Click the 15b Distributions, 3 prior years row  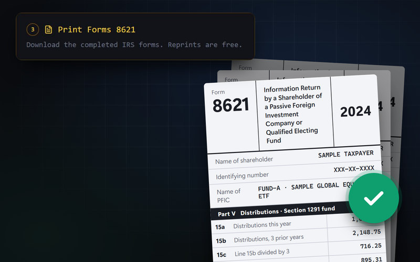click(x=298, y=237)
